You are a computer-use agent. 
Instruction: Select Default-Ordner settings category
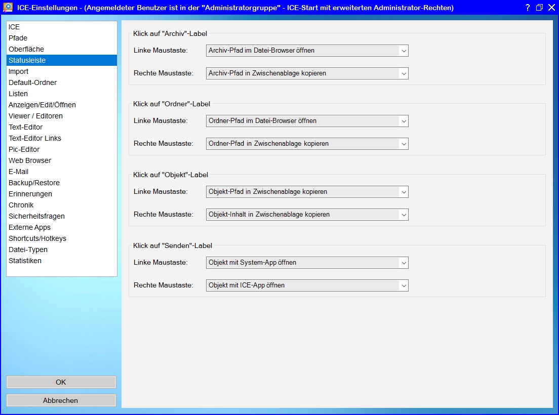62,82
